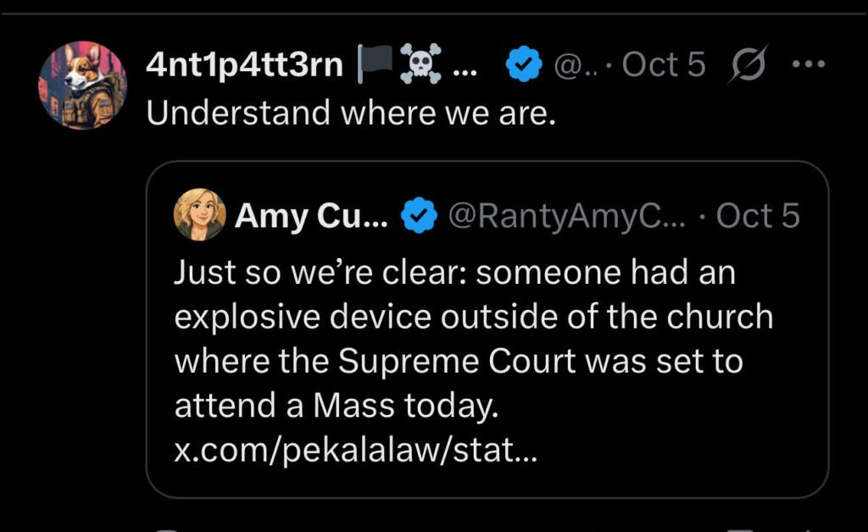Viewport: 868px width, 532px height.
Task: Open the main post's Oct 5 timestamp
Action: (664, 65)
